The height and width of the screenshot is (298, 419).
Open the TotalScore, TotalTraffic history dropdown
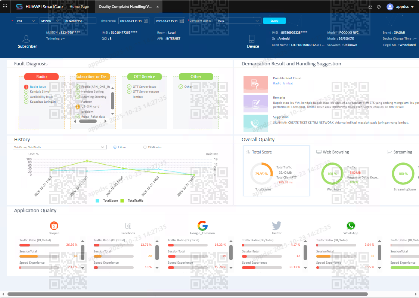pyautogui.click(x=60, y=147)
